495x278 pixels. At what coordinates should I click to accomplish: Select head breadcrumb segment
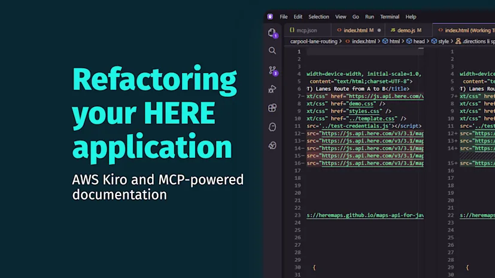coord(415,41)
